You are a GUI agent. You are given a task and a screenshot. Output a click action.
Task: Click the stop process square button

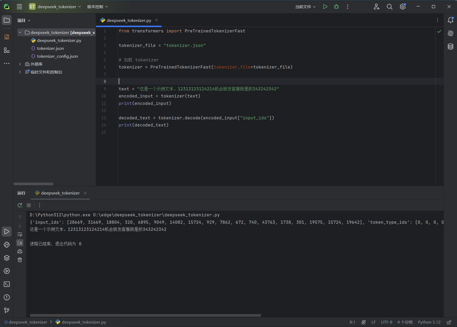click(x=29, y=205)
